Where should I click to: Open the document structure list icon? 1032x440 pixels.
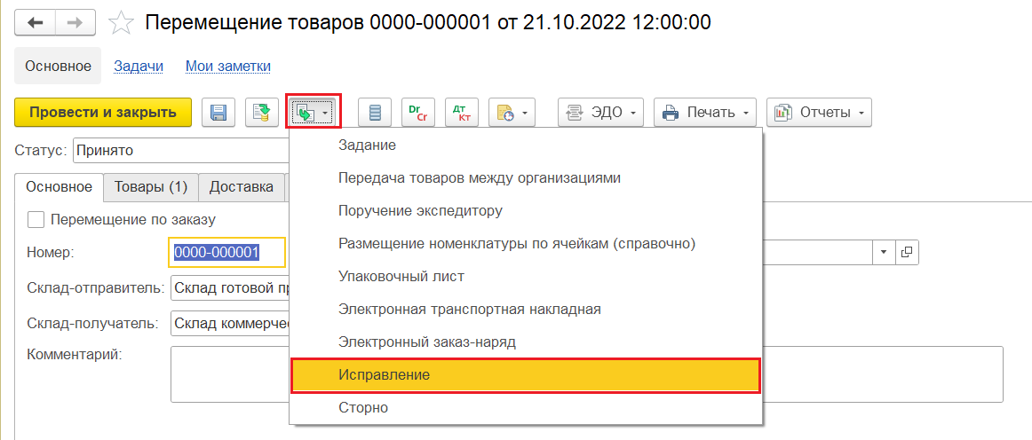click(x=375, y=113)
